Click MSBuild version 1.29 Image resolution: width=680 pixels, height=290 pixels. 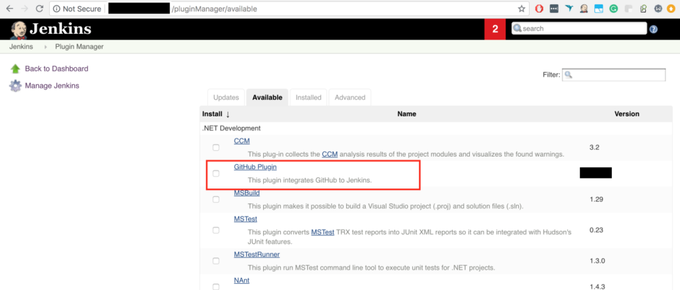(596, 199)
